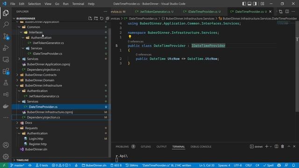Open the Docker view in activity bar

[6, 106]
